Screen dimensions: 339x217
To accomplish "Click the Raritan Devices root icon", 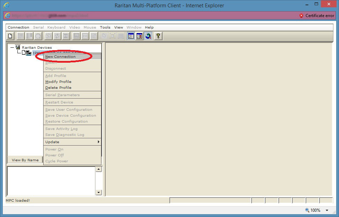I will pyautogui.click(x=18, y=47).
